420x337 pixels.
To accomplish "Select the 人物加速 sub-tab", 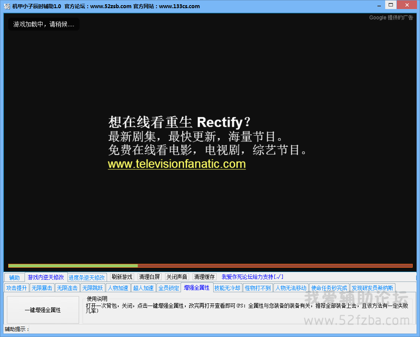I will pos(118,288).
